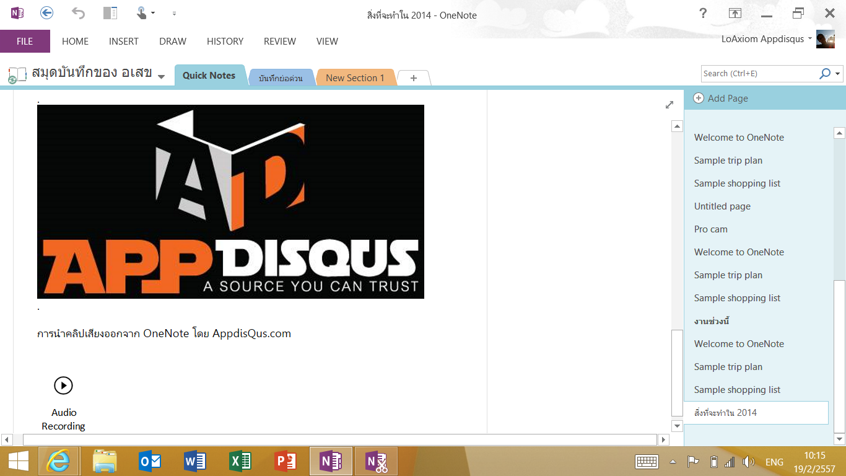Open the touch keyboard icon
The image size is (846, 476).
[x=647, y=462]
